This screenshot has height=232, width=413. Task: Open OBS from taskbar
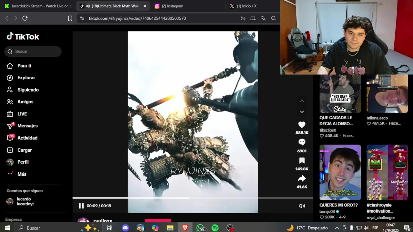pos(230,228)
